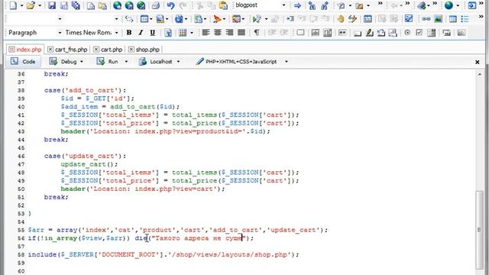The width and height of the screenshot is (489, 275).
Task: Click the dashed rectangle form icon
Action: click(x=300, y=32)
